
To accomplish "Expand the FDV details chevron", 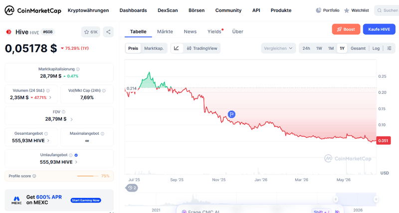I will point(71,119).
